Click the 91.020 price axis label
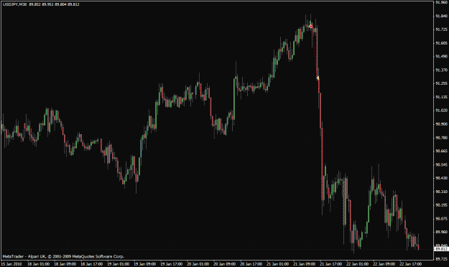The height and width of the screenshot is (267, 449). [441, 111]
